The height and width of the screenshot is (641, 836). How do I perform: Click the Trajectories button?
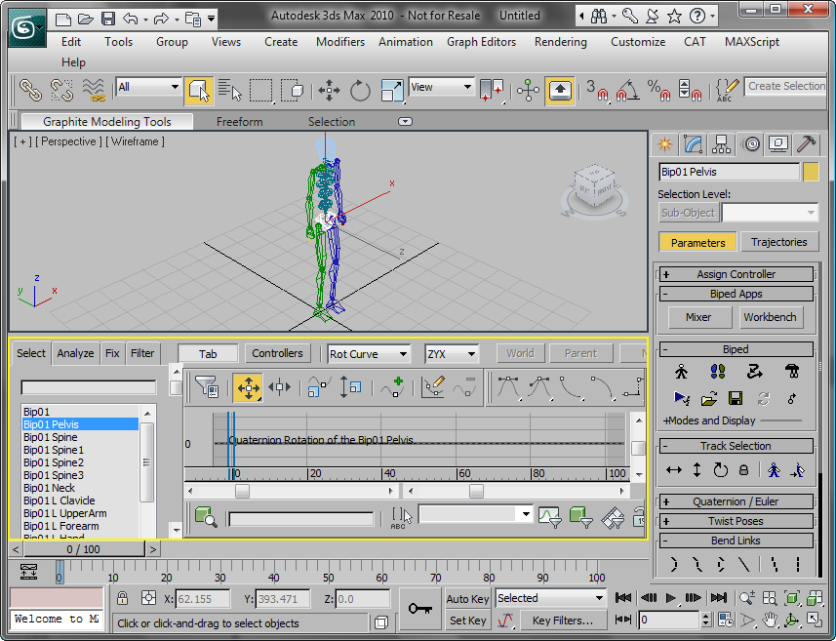[779, 242]
